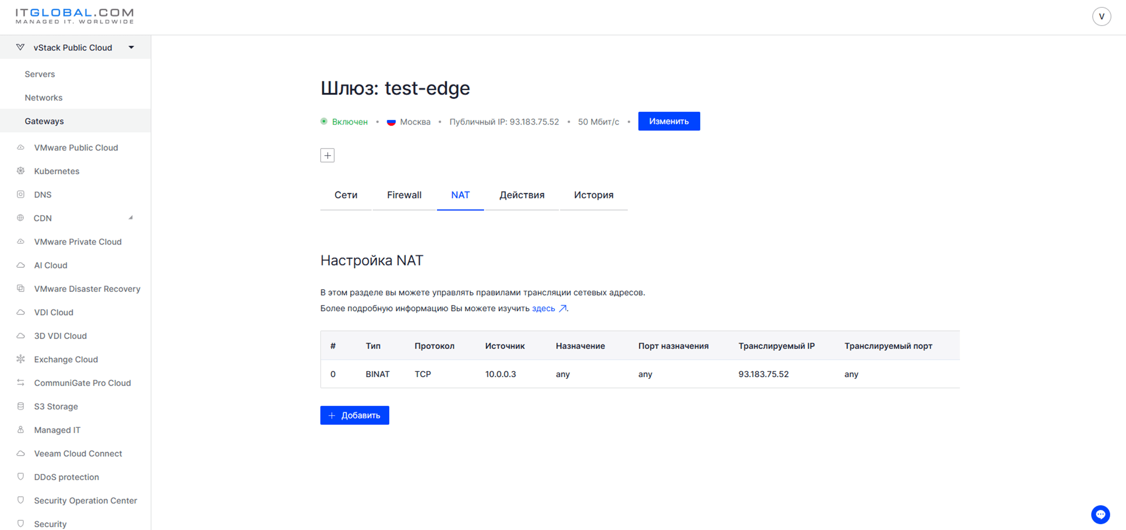Click the CDN globe icon
Viewport: 1126px width, 530px height.
20,218
